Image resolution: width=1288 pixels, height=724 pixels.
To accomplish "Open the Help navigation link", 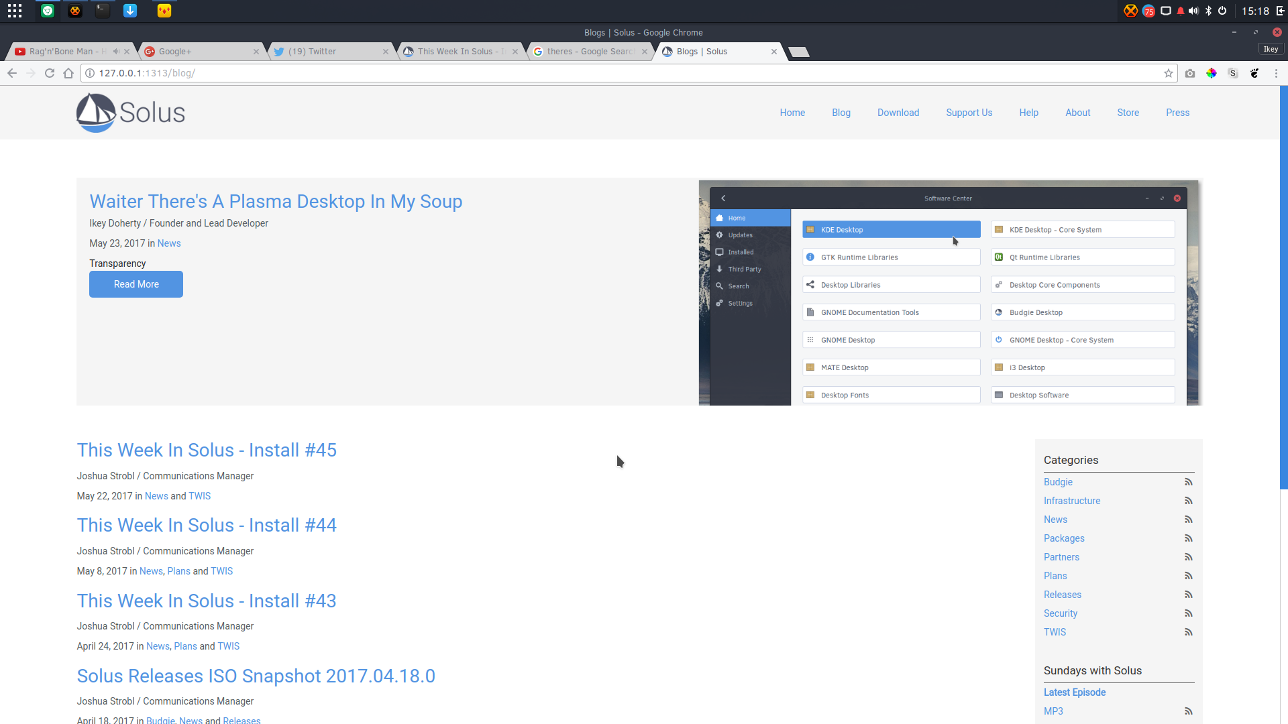I will [x=1029, y=113].
